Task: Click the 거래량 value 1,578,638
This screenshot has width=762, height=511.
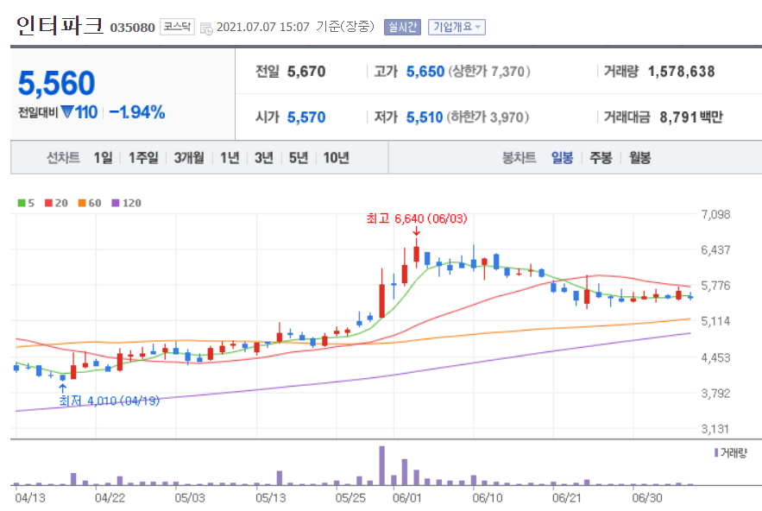Action: [x=682, y=72]
